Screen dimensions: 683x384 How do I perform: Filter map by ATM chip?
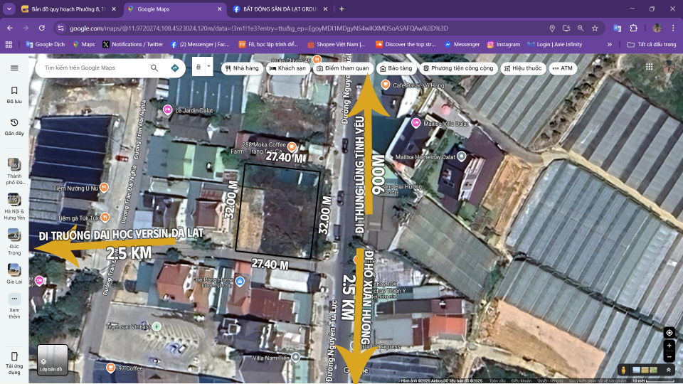[x=562, y=68]
